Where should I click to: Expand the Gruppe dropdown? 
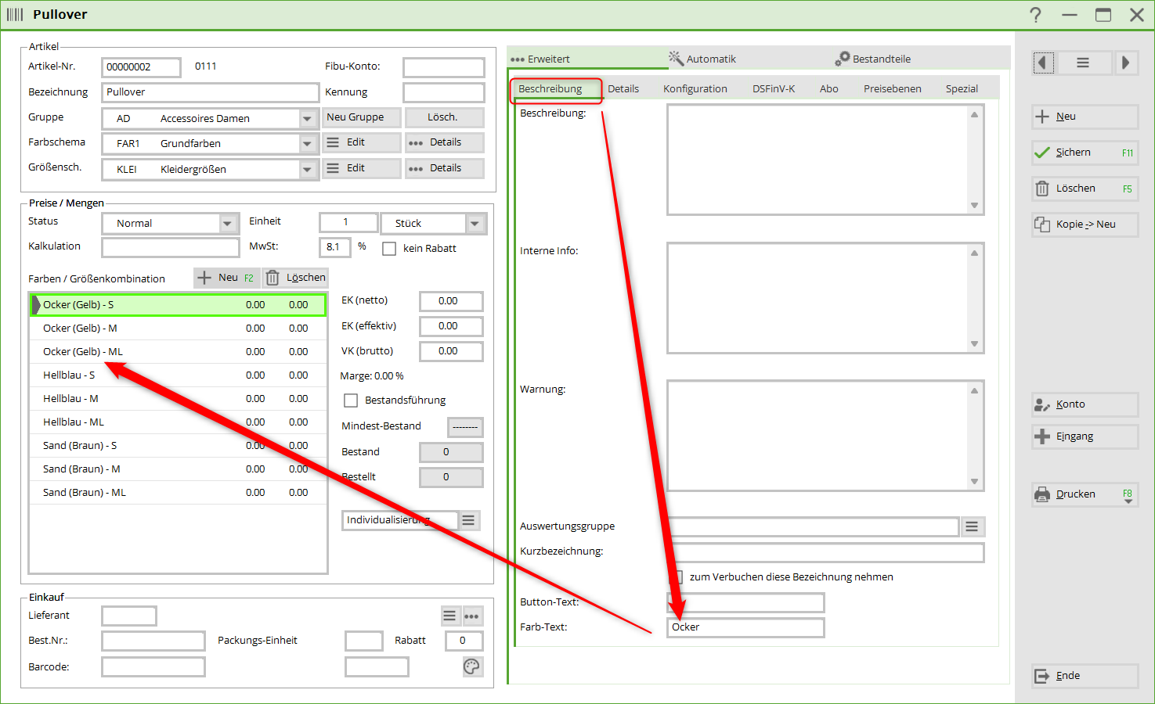pos(307,119)
